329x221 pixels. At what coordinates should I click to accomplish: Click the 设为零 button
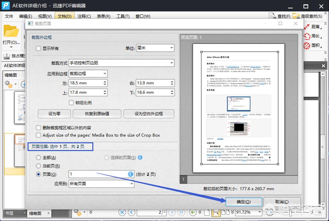coord(54,114)
